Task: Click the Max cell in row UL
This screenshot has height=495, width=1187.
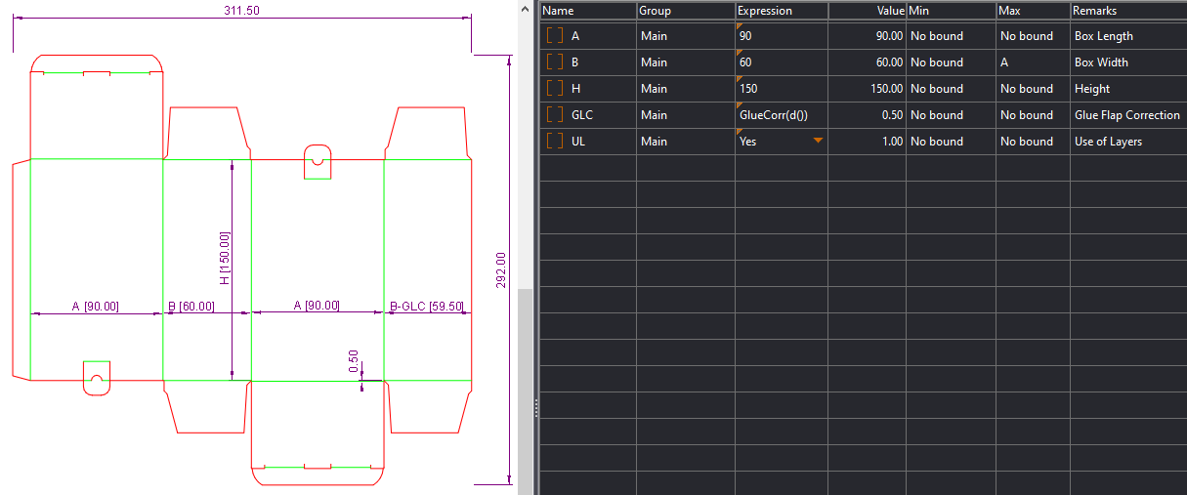Action: (1033, 142)
